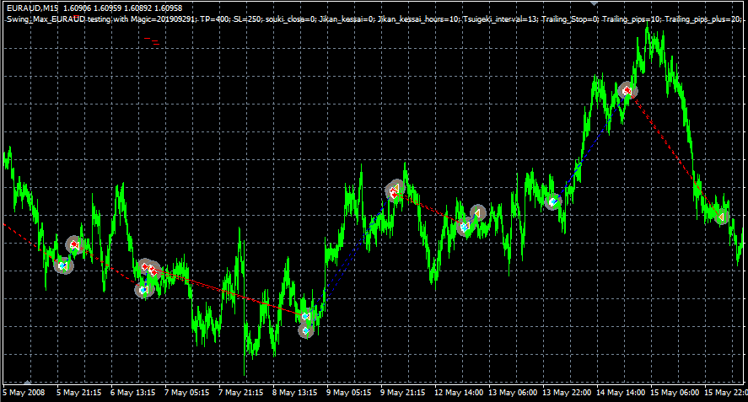The image size is (748, 402).
Task: Select blue dashed line rising to the peak
Action: click(x=600, y=135)
